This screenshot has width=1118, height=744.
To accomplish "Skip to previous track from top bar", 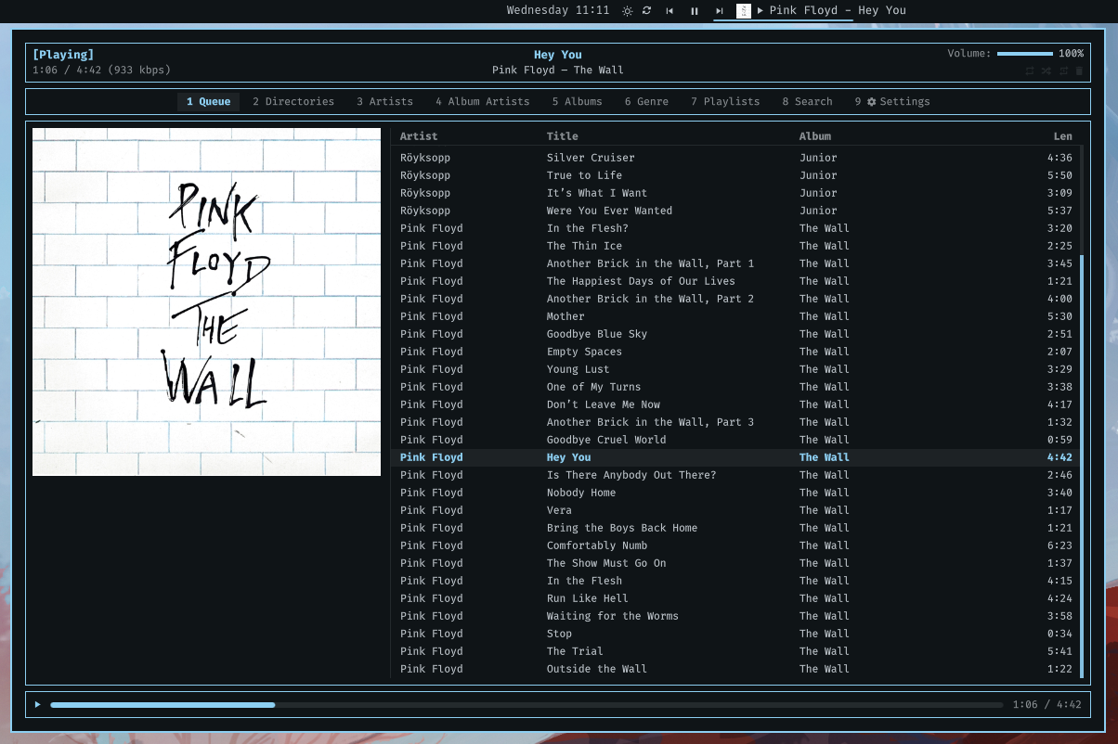I will point(669,11).
